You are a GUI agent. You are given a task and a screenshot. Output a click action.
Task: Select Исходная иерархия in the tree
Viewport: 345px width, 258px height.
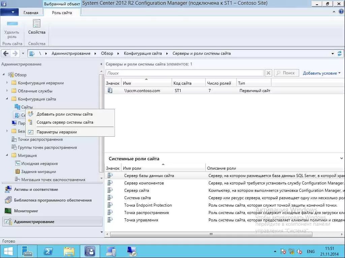(39, 164)
